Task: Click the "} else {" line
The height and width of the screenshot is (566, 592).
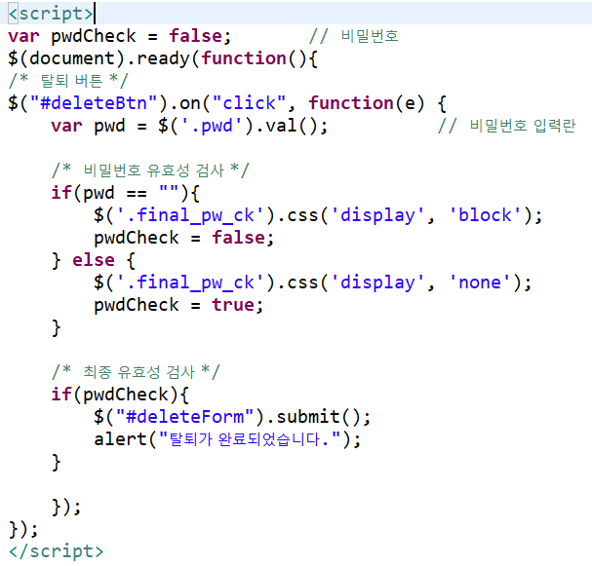Action: click(94, 260)
